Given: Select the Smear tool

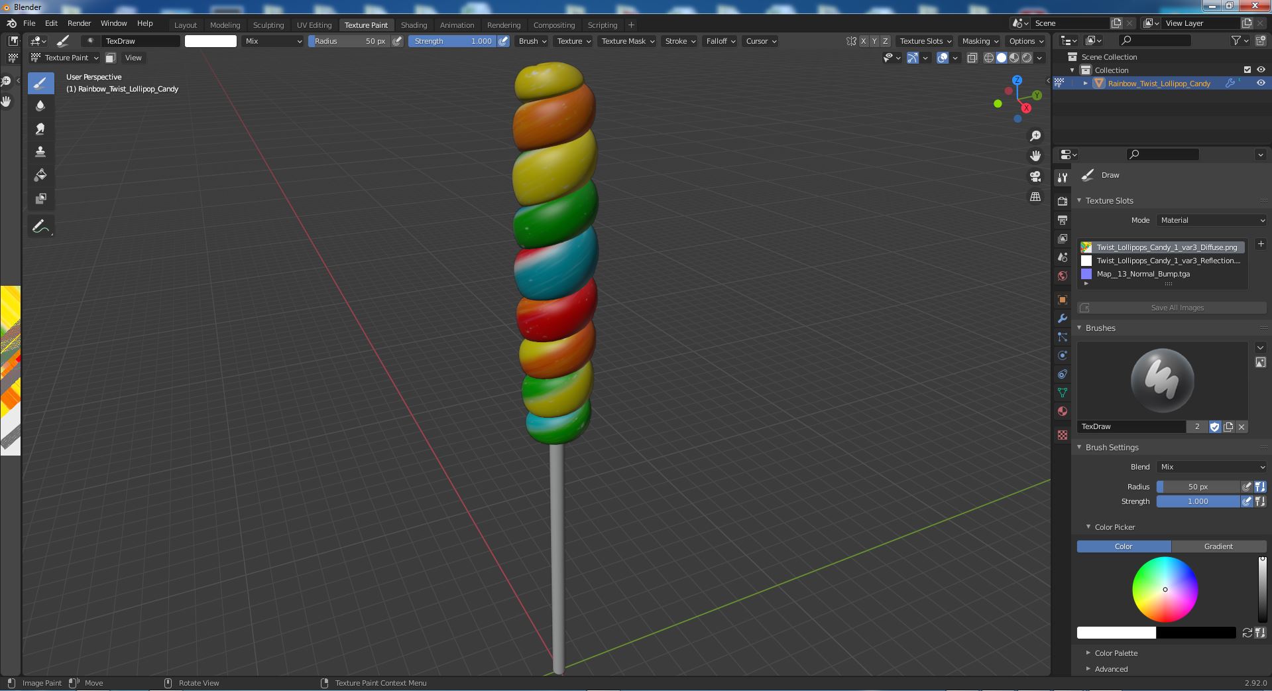Looking at the screenshot, I should [x=40, y=129].
